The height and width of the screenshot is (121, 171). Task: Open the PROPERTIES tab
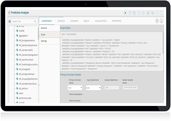point(116,21)
